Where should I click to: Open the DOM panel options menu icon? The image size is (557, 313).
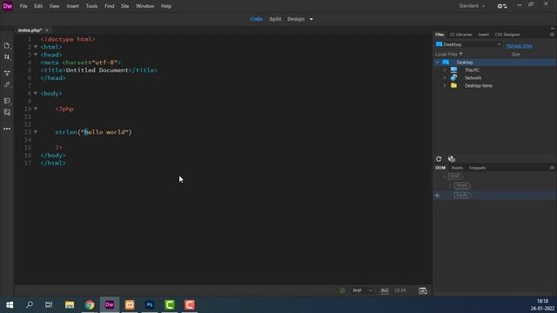(552, 168)
